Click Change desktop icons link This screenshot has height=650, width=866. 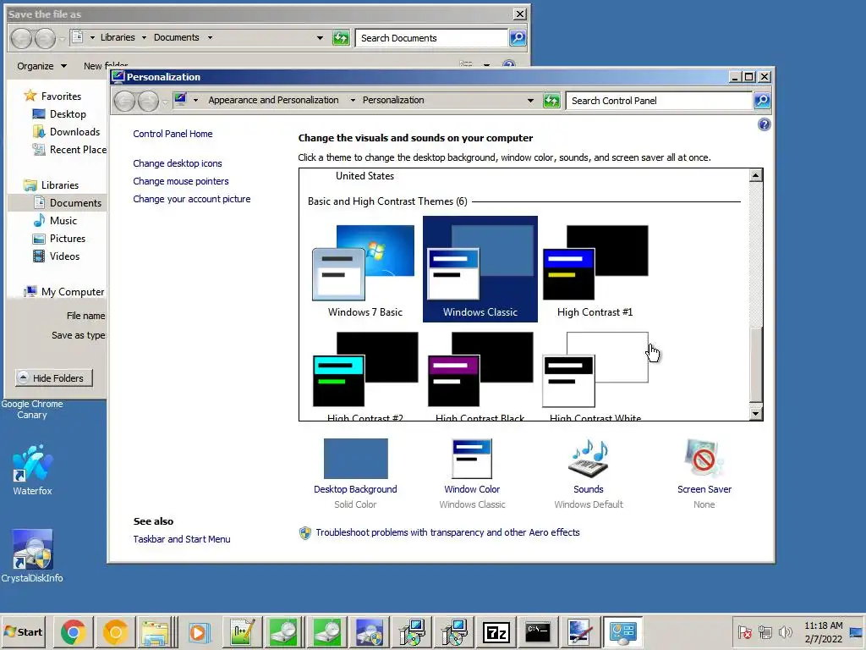(x=178, y=163)
